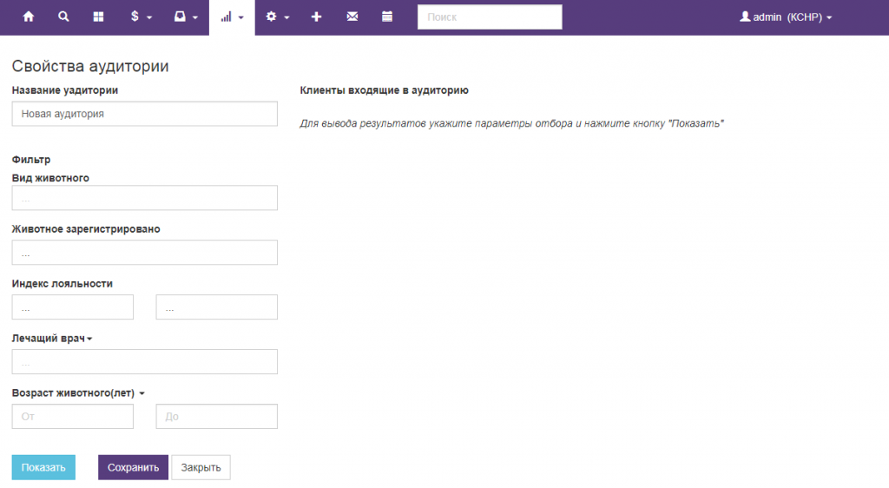The image size is (889, 488).
Task: Expand the dollar finance menu
Action: [x=141, y=17]
